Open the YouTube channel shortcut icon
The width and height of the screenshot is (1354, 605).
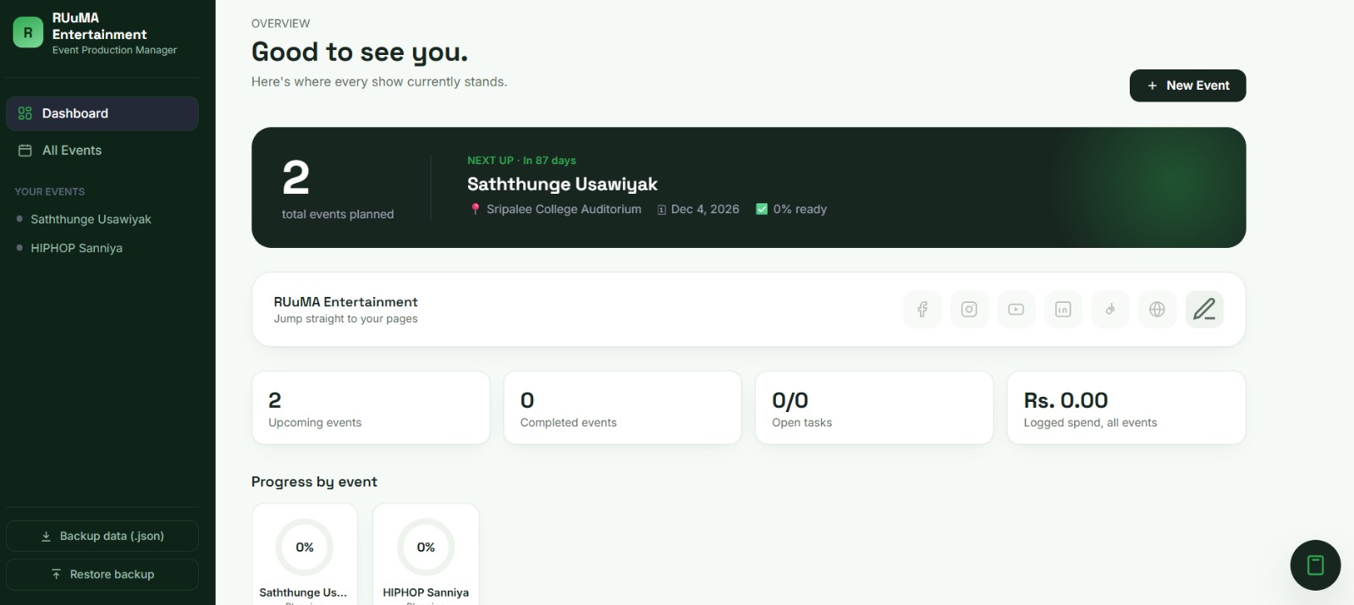1016,310
